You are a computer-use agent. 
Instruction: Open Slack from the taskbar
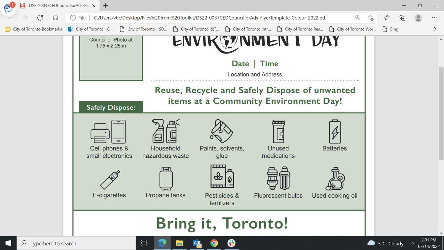(x=232, y=243)
